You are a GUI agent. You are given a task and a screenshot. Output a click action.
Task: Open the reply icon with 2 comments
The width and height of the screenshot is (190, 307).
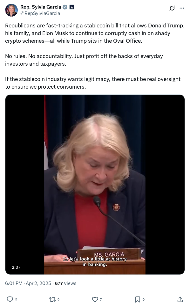pos(10,299)
